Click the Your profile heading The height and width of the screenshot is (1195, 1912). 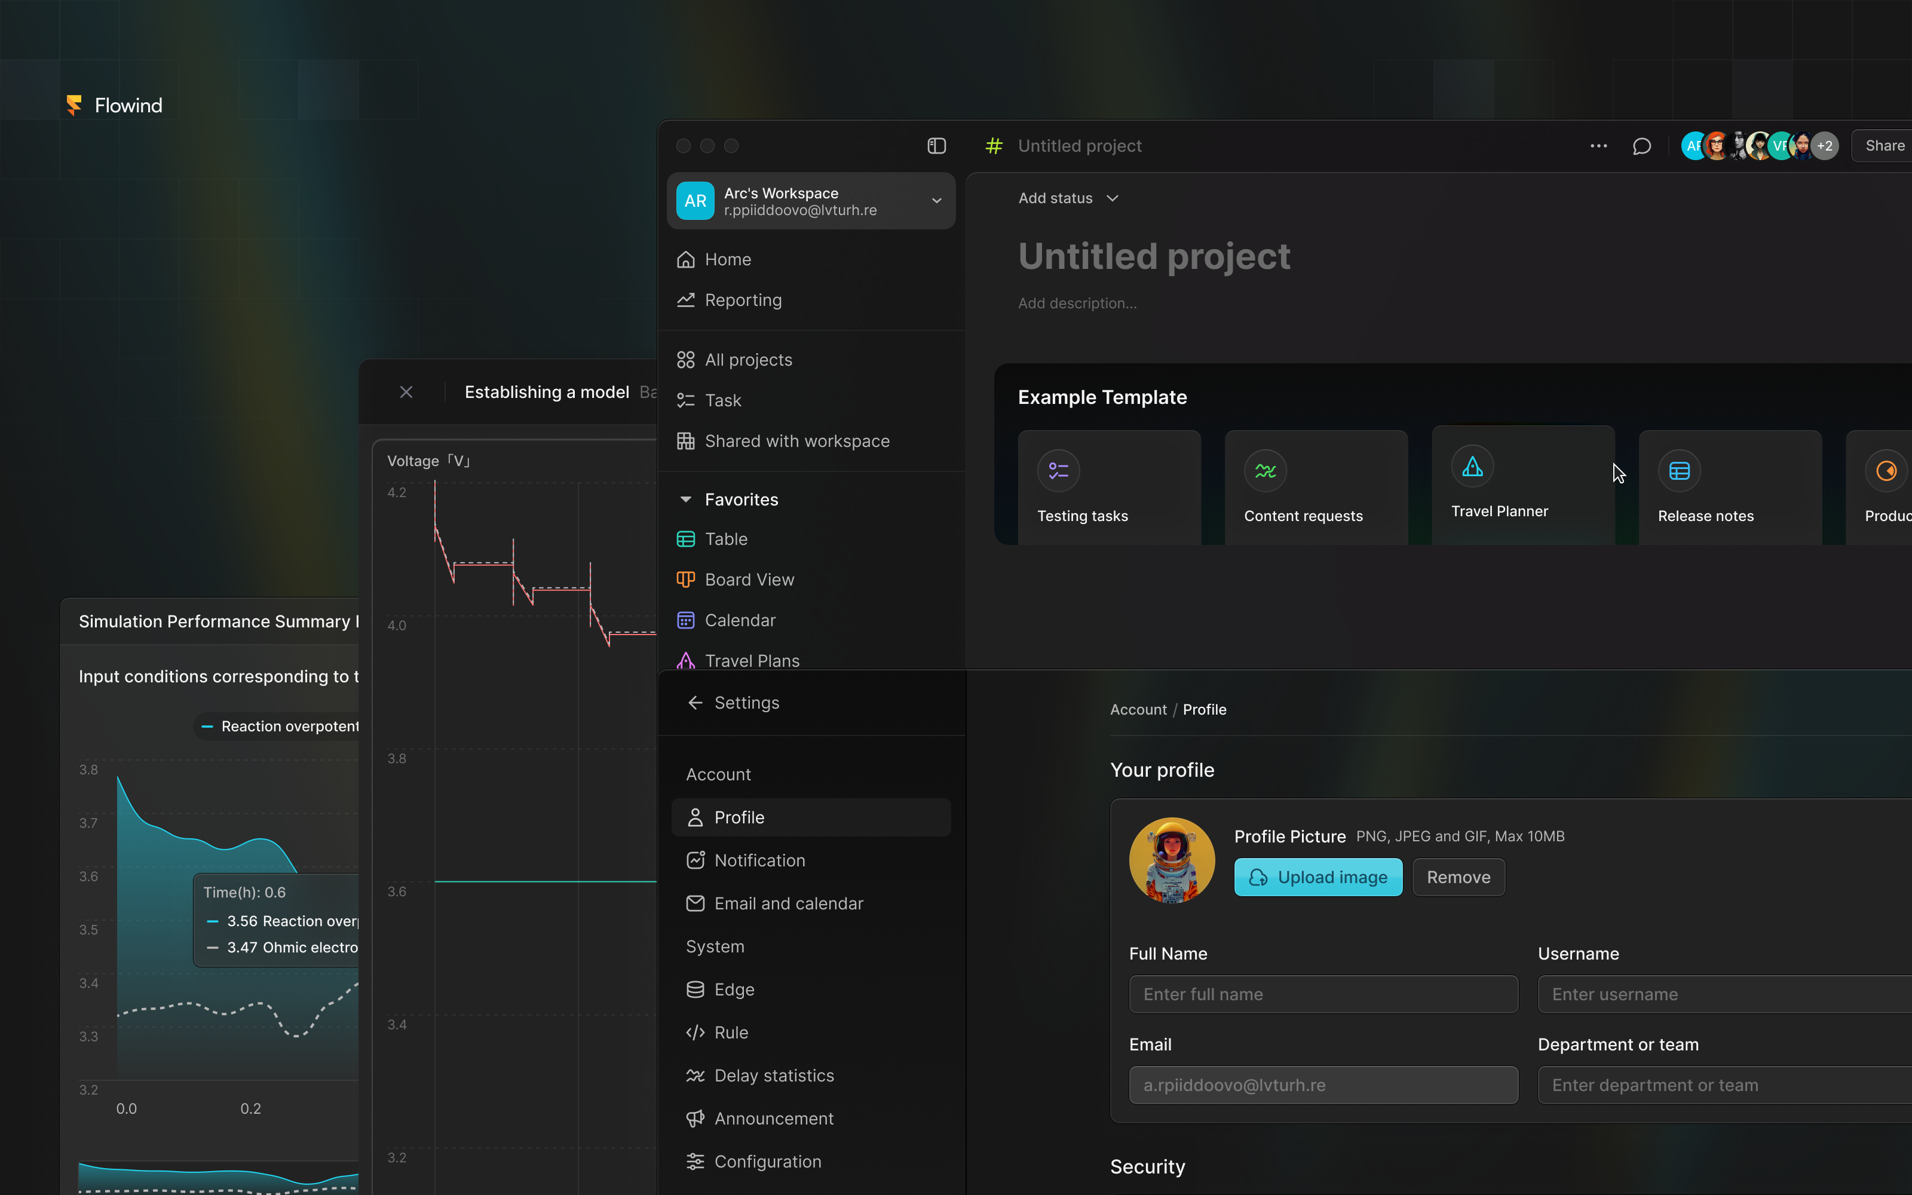click(x=1162, y=770)
